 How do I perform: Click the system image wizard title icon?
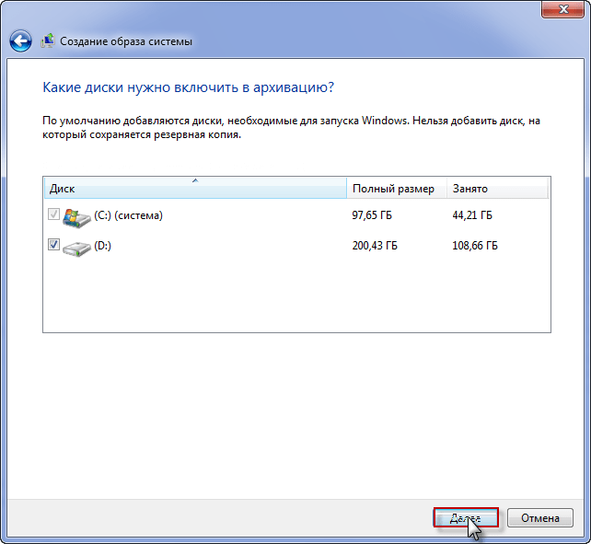coord(48,41)
